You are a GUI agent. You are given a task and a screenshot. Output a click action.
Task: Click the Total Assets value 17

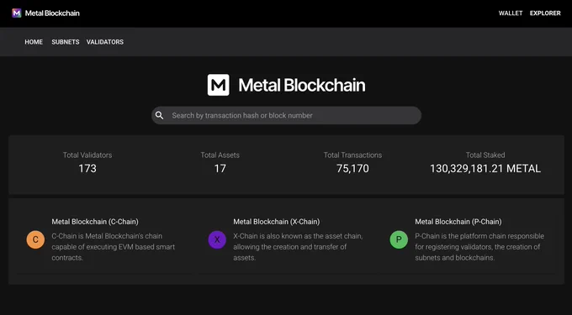tap(220, 169)
